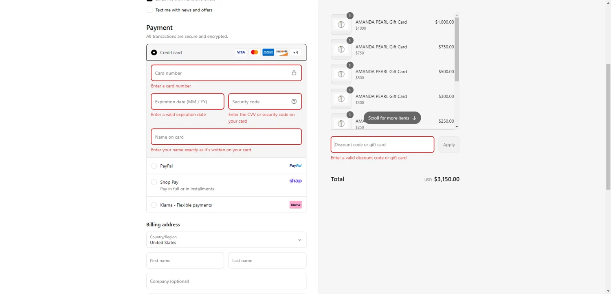Click the Mastercard logo icon
The width and height of the screenshot is (611, 294).
click(255, 52)
